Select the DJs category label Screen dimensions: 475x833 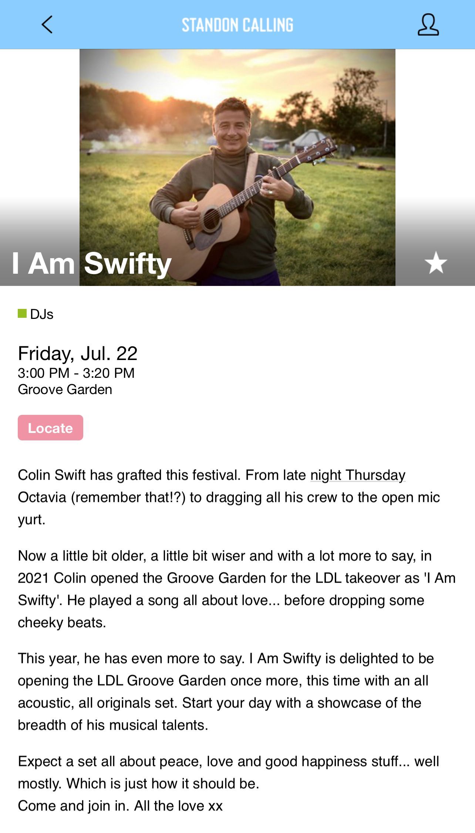(x=42, y=314)
